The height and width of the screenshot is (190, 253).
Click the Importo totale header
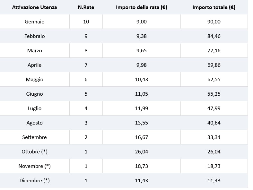214,7
